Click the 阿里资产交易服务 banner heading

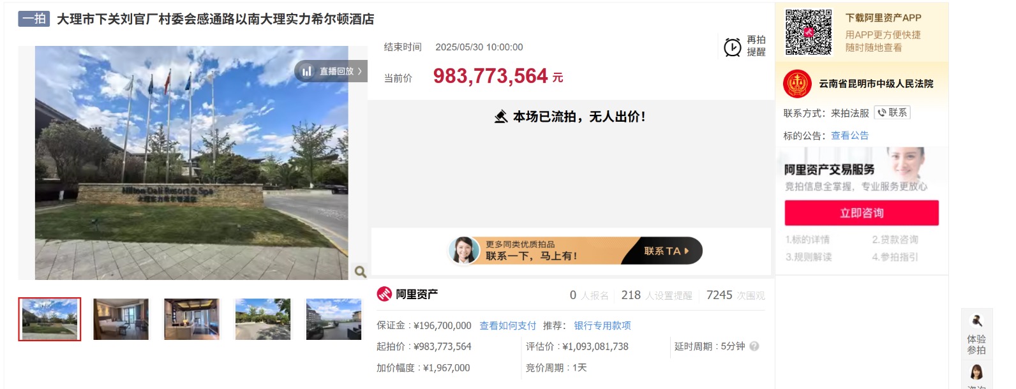829,170
